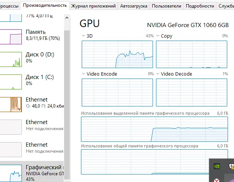Click the GPU heading text
Screen dimensions: 234x182
click(x=90, y=24)
